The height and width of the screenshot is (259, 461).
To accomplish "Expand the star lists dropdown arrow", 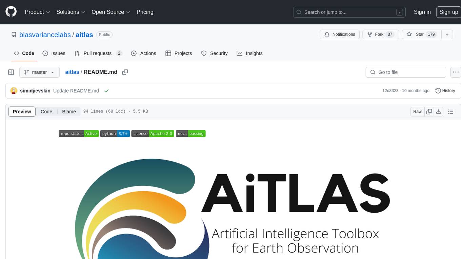I will (447, 35).
